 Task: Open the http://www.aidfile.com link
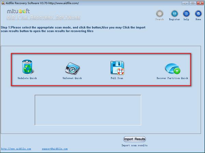(16, 149)
